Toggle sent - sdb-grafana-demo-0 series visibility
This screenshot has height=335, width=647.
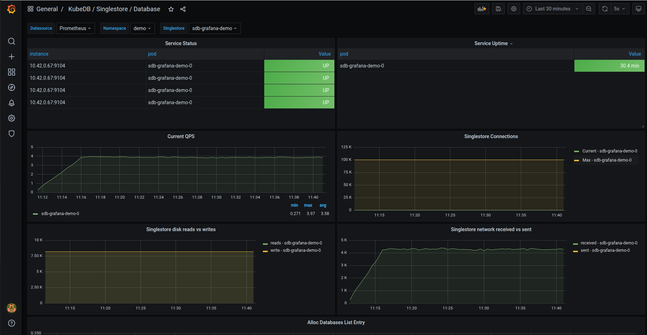[605, 250]
